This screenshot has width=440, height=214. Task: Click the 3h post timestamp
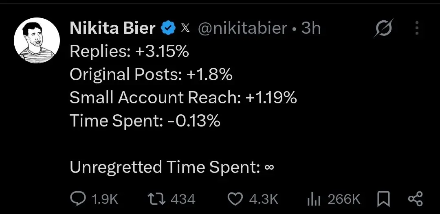pyautogui.click(x=310, y=28)
